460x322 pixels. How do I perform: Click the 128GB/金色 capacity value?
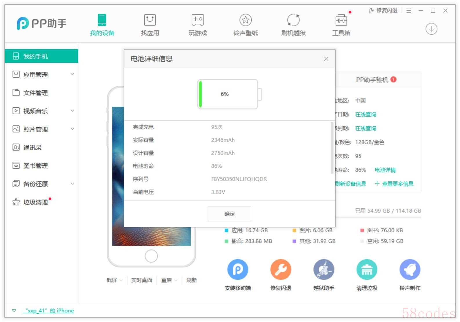coord(370,142)
